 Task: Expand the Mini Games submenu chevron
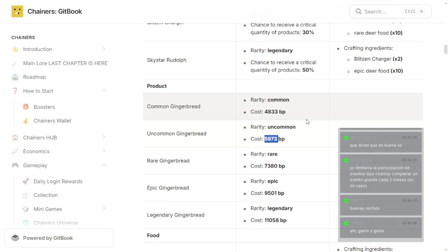(x=104, y=209)
